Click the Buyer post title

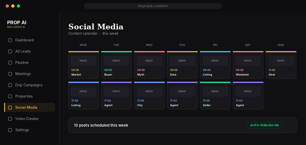point(108,75)
